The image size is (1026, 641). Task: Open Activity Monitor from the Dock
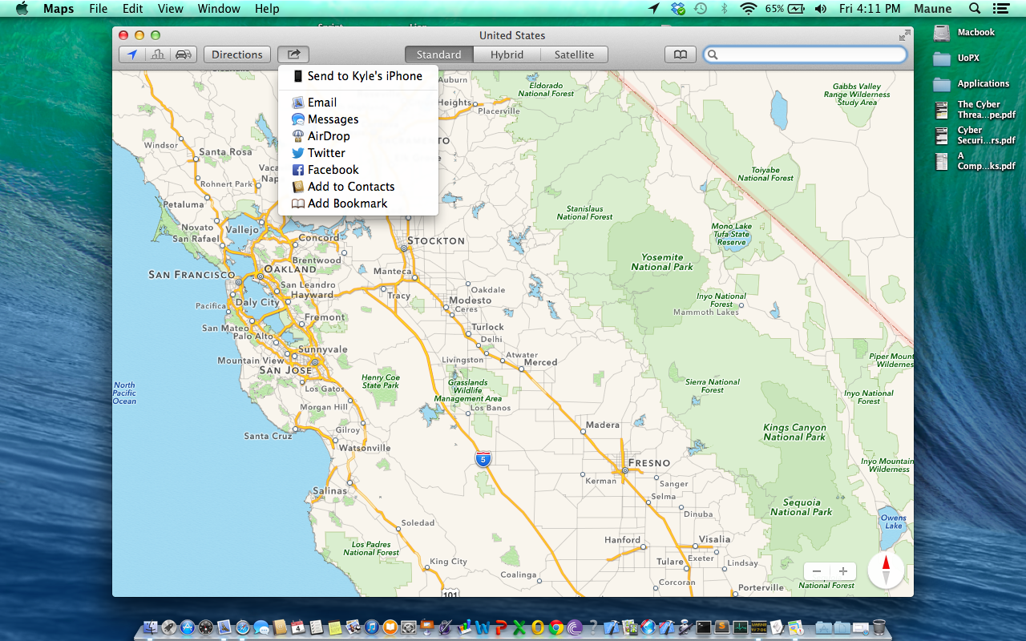[740, 627]
